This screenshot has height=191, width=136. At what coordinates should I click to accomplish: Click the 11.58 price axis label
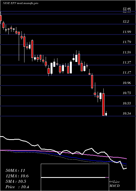[127, 52]
